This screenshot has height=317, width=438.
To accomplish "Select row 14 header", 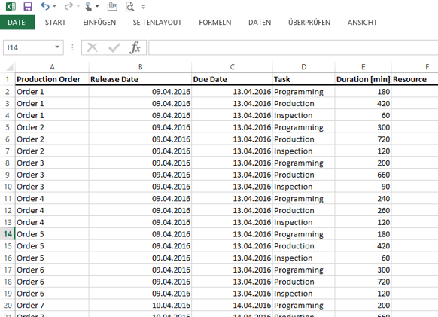I will [x=8, y=234].
